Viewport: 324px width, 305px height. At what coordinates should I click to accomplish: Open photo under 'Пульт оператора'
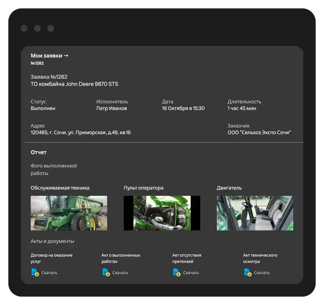(x=162, y=213)
